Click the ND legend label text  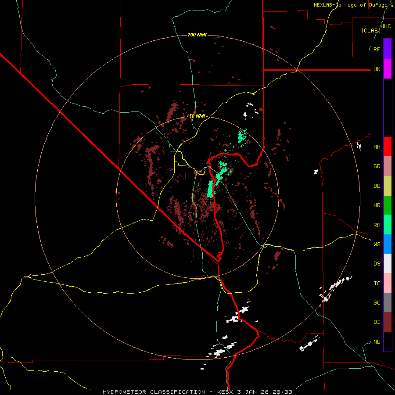377,342
